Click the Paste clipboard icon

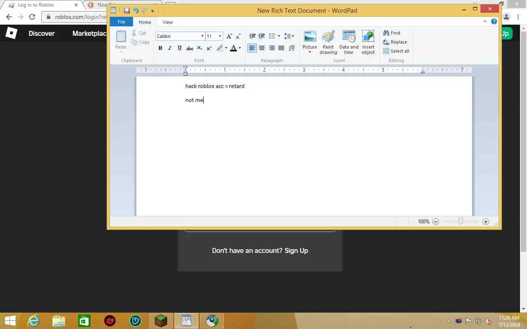coord(121,36)
